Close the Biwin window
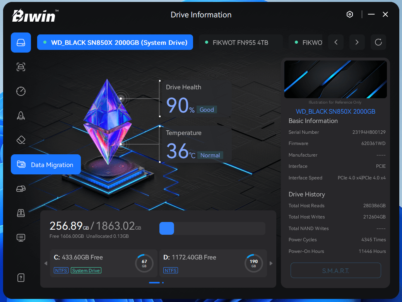 (x=385, y=14)
